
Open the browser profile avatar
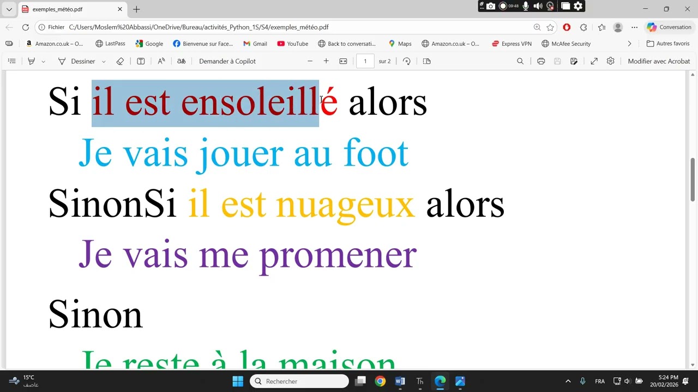point(618,27)
